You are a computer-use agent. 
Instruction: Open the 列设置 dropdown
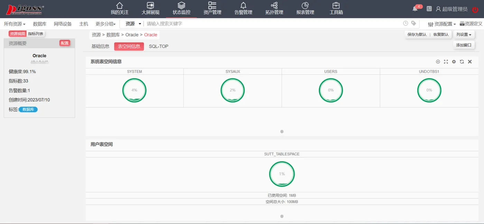coord(464,35)
